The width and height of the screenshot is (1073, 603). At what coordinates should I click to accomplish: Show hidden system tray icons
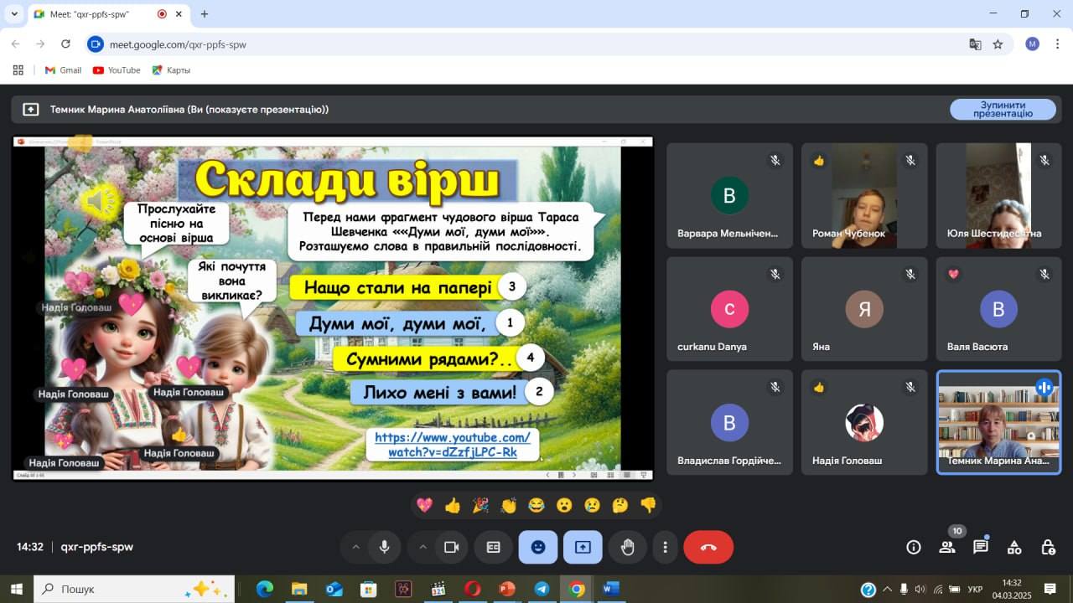point(888,589)
